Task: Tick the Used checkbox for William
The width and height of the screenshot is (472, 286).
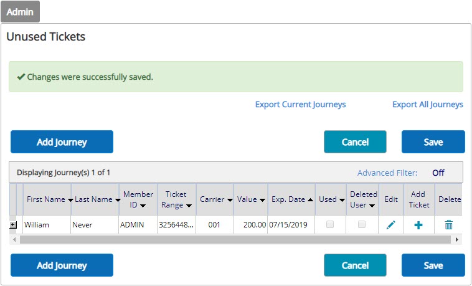Action: [330, 224]
